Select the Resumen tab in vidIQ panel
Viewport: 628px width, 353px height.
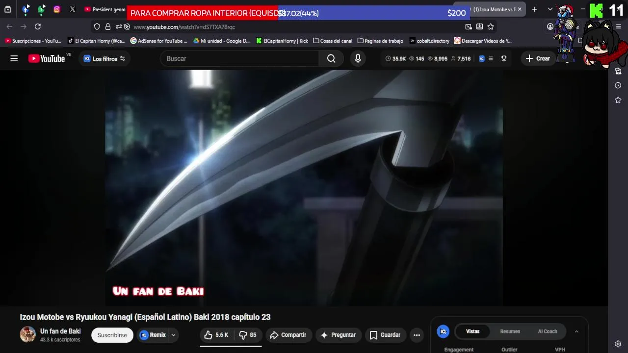(510, 331)
